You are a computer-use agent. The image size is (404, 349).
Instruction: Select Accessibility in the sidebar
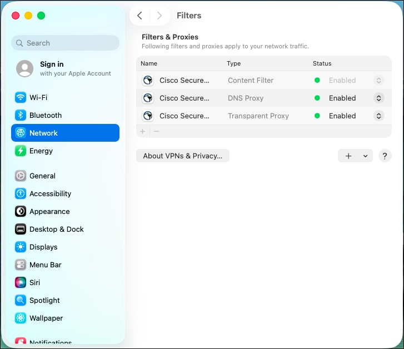pos(65,193)
